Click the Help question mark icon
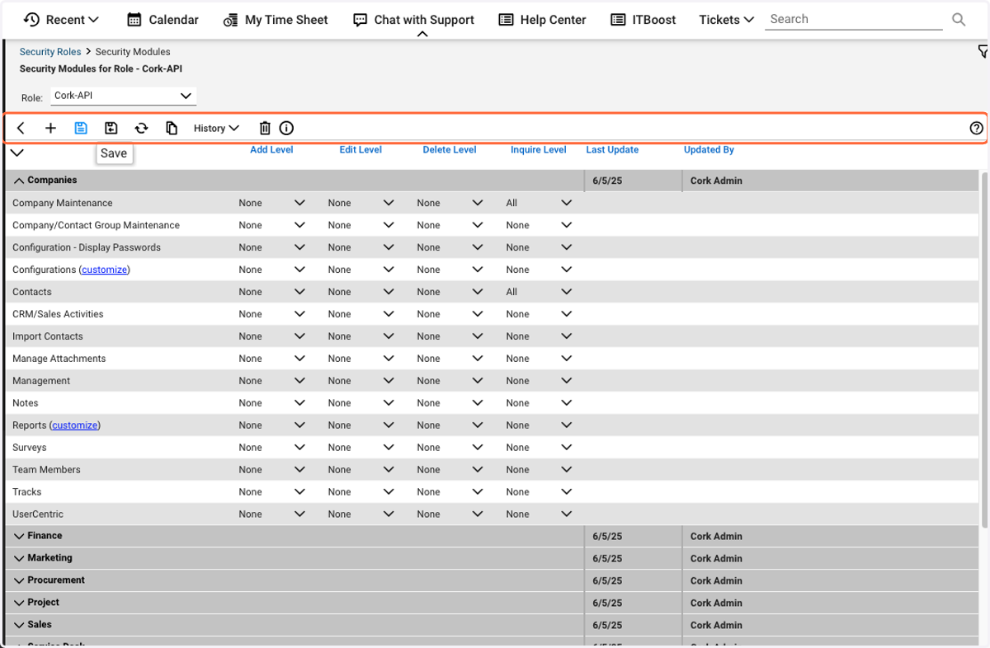This screenshot has height=648, width=990. tap(977, 128)
